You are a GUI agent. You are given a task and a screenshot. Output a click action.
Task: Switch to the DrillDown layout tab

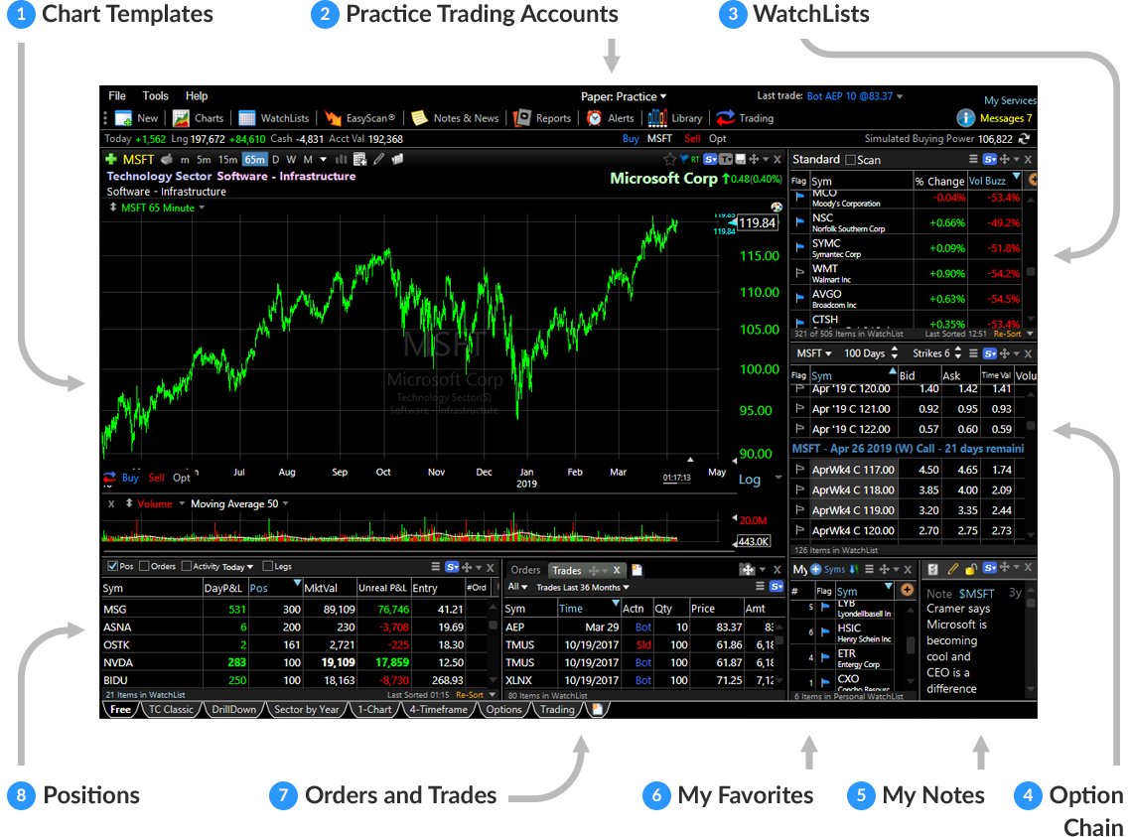click(233, 710)
